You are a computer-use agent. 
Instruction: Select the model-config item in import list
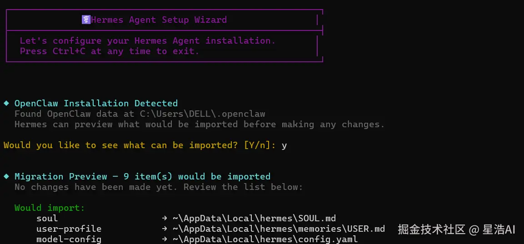69,239
